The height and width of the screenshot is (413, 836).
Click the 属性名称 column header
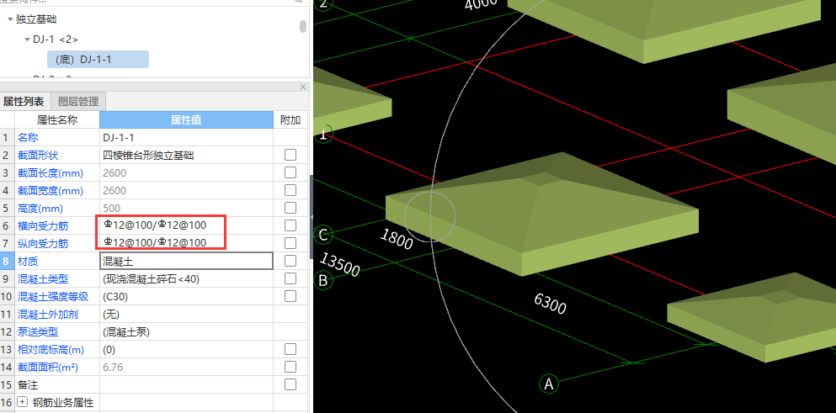click(57, 120)
